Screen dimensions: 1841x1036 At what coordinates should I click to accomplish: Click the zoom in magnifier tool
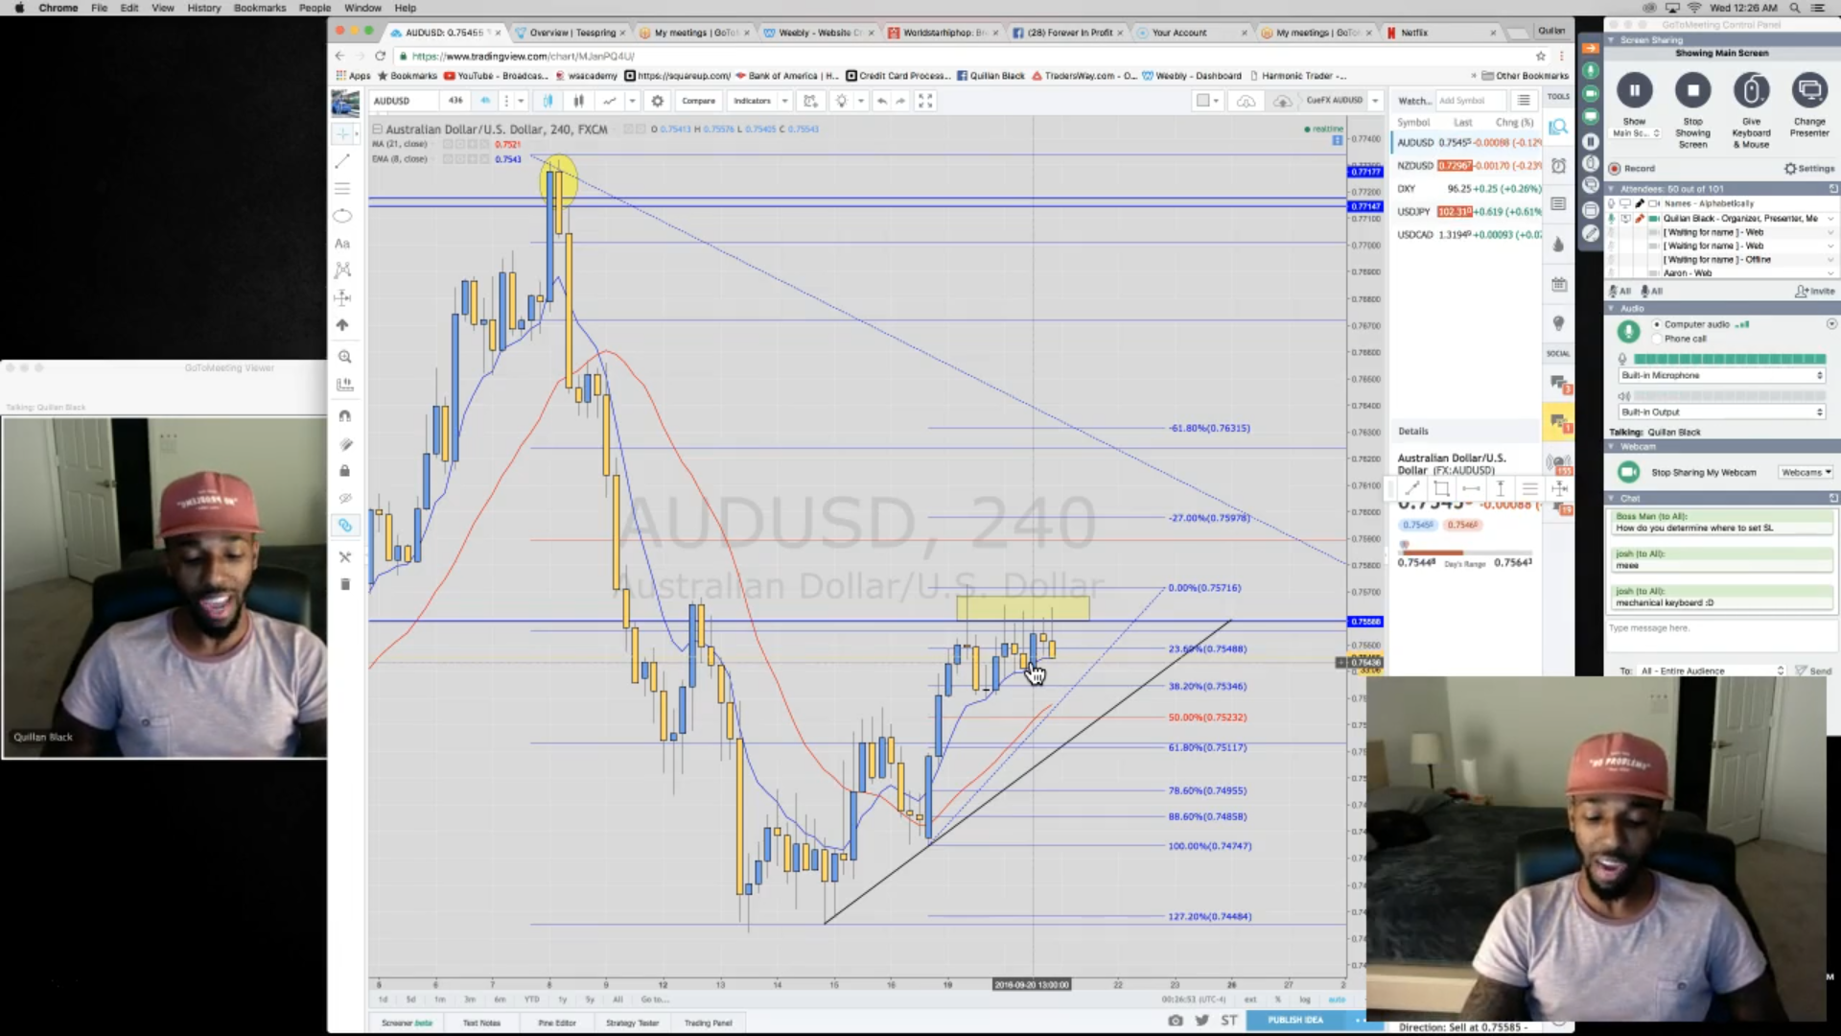[344, 357]
